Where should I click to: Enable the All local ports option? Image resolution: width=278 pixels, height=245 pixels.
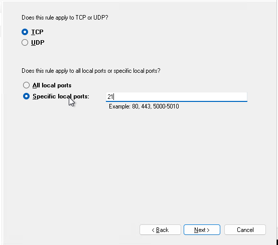click(26, 85)
